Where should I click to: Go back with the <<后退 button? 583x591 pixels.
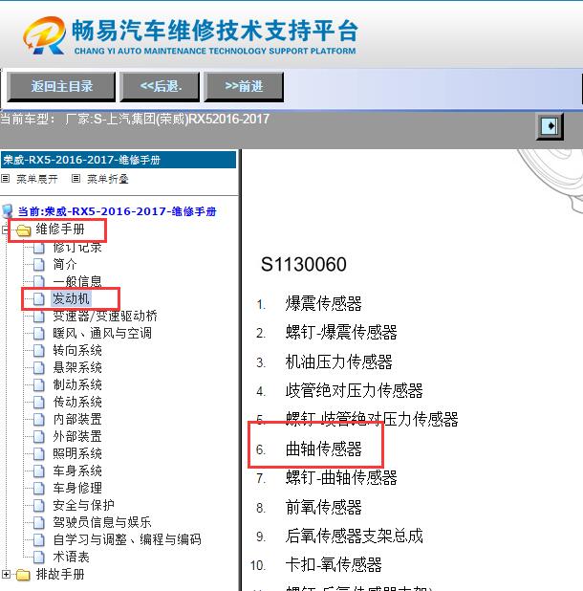[160, 87]
